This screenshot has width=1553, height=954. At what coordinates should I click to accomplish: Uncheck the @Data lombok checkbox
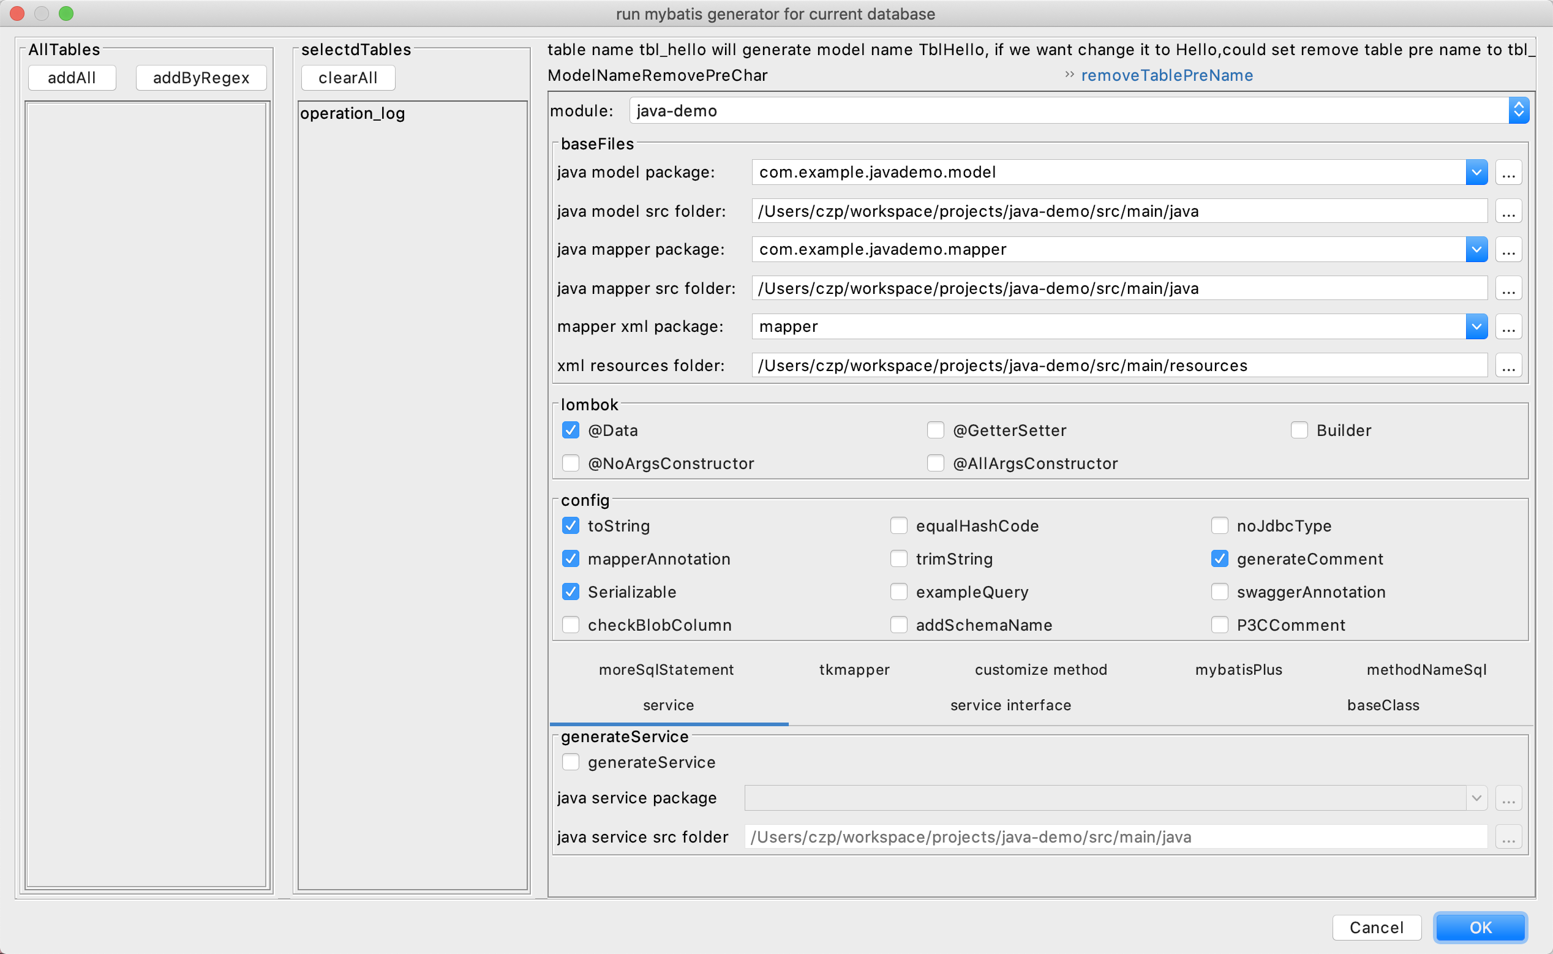pyautogui.click(x=571, y=430)
